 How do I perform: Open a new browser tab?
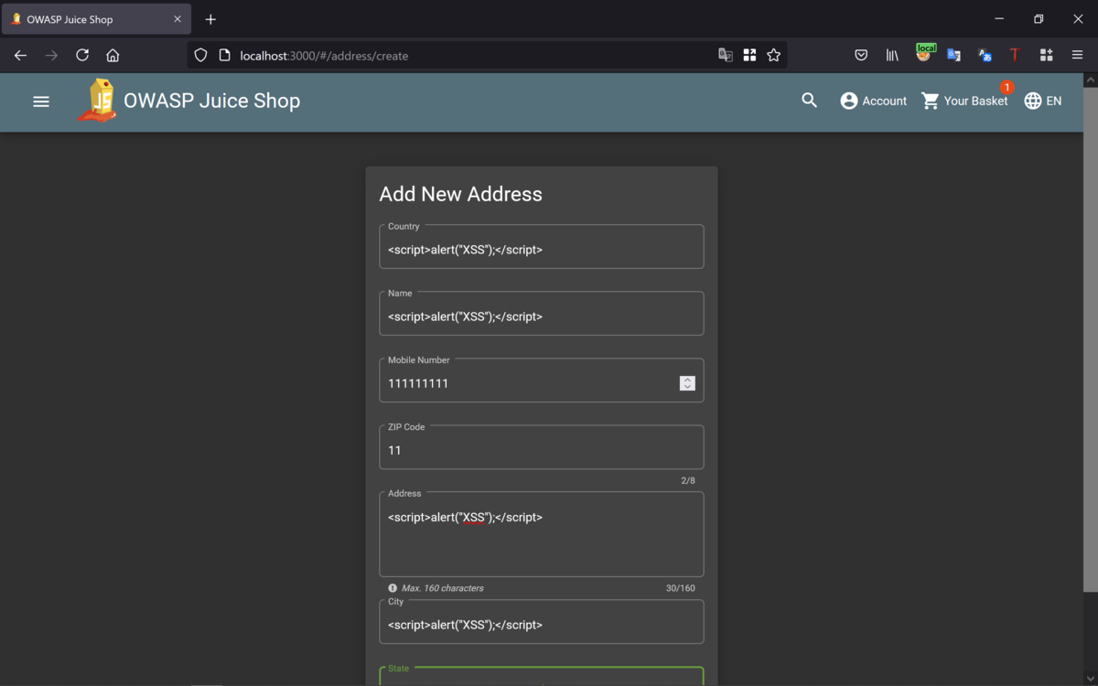[210, 19]
